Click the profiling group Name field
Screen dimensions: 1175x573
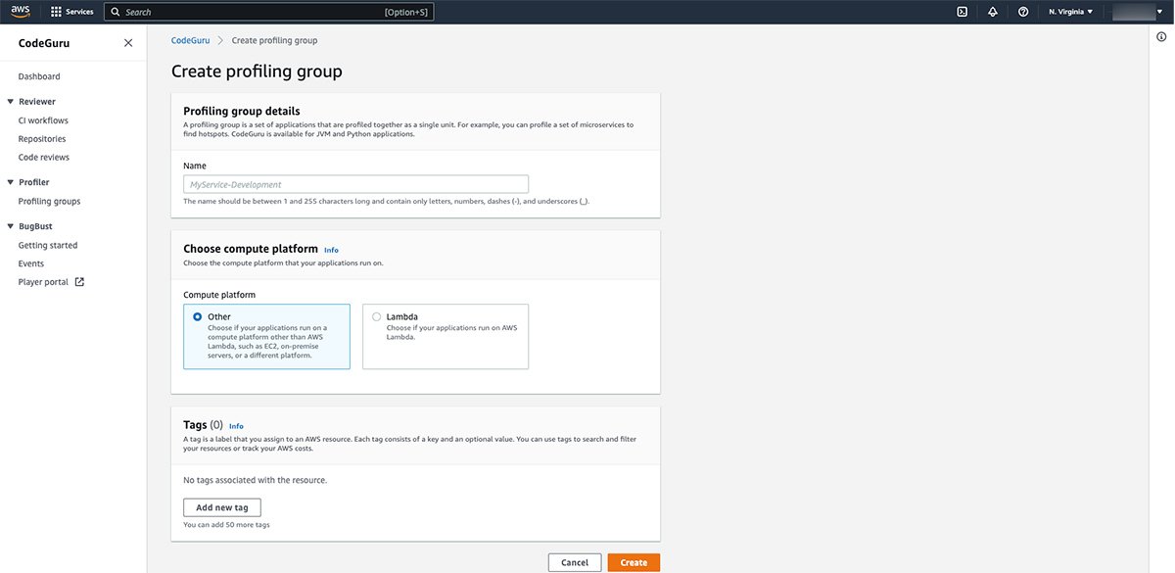[x=355, y=184]
